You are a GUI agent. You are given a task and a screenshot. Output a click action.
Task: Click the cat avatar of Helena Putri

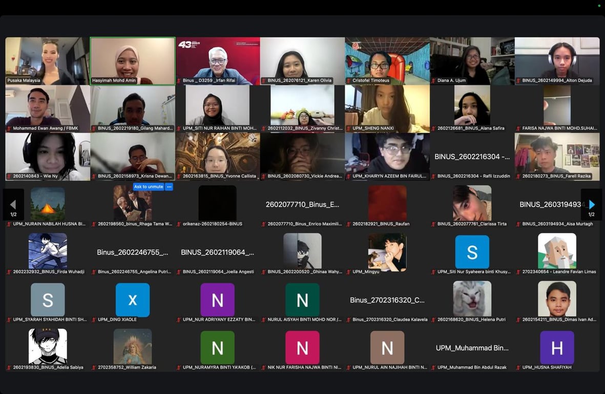coord(472,299)
